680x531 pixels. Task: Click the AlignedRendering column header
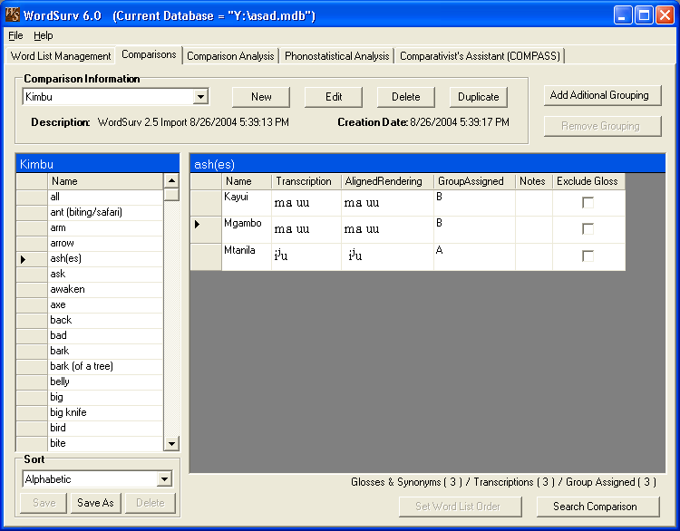coord(387,181)
